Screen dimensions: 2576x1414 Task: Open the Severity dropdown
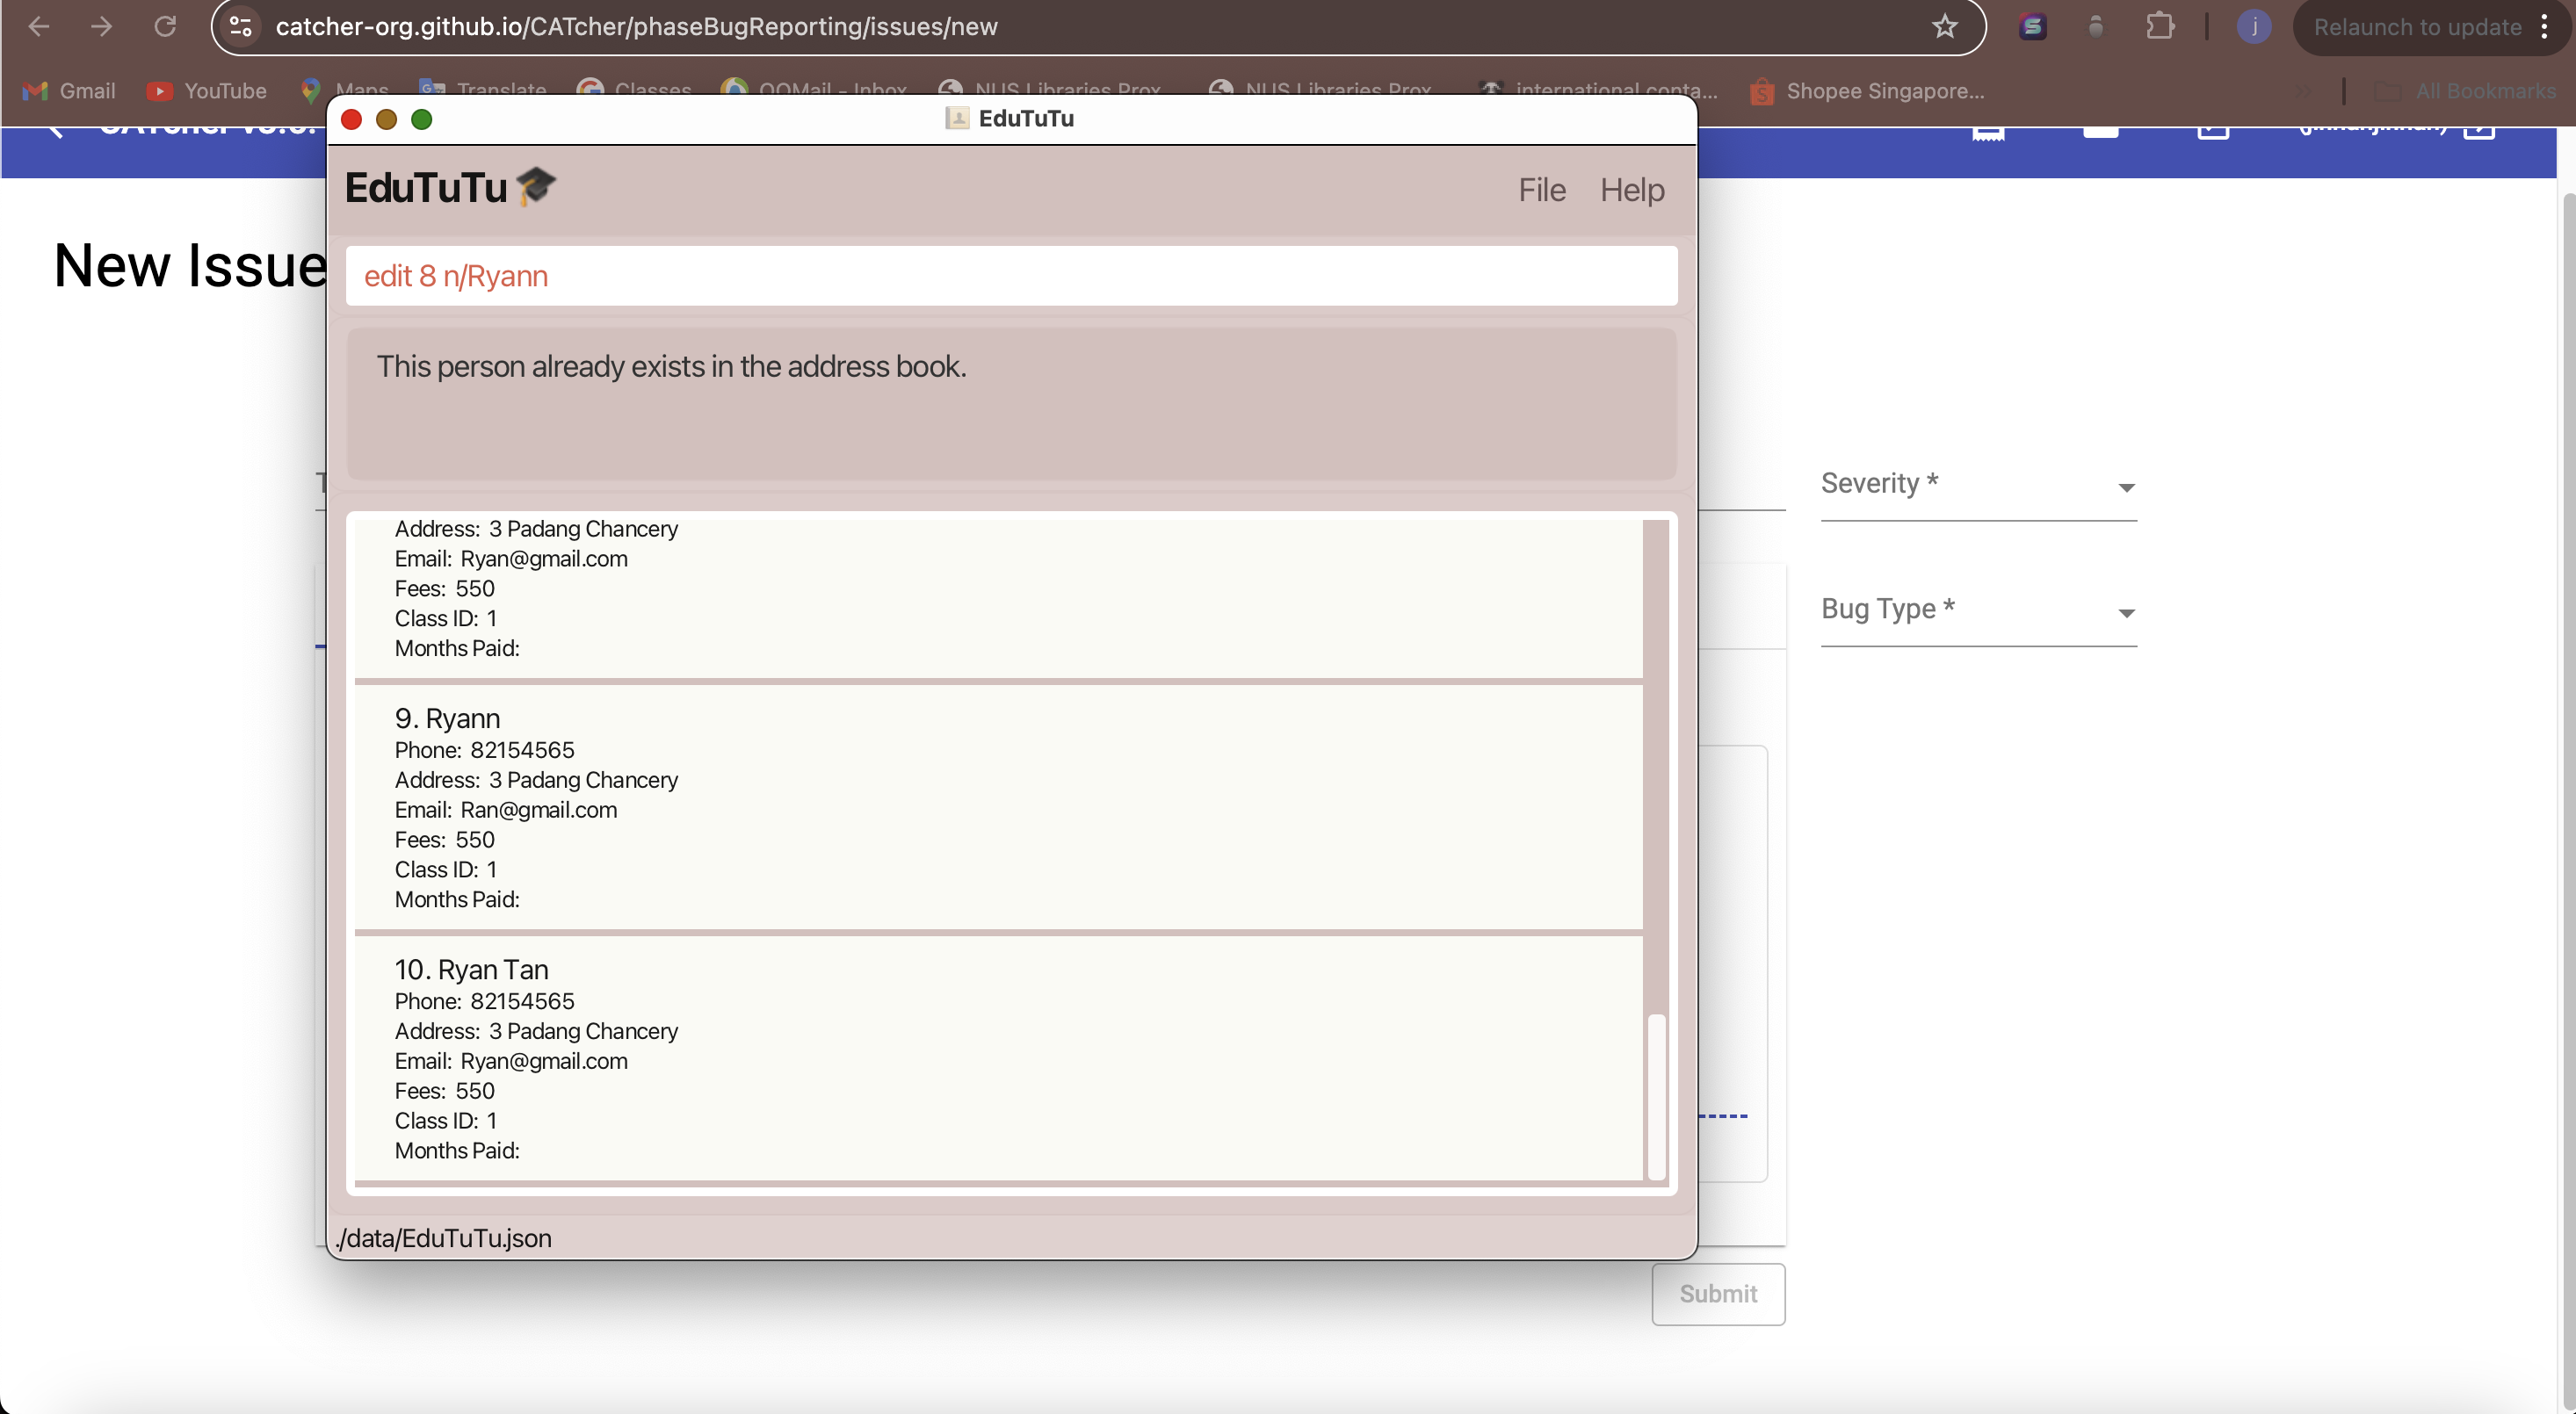[x=1977, y=485]
